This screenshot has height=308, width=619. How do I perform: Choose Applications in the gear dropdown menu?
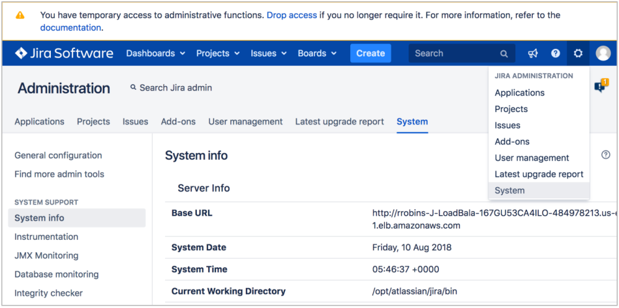coord(539,93)
